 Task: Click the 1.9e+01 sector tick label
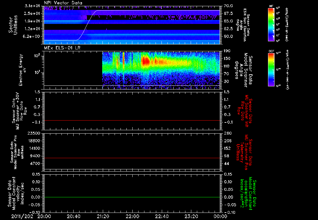(32, 21)
